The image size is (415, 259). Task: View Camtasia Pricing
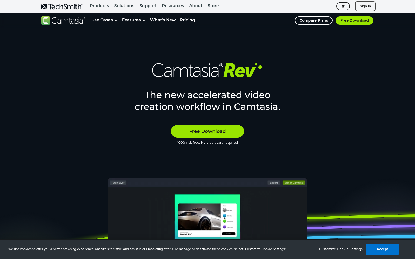pos(188,20)
